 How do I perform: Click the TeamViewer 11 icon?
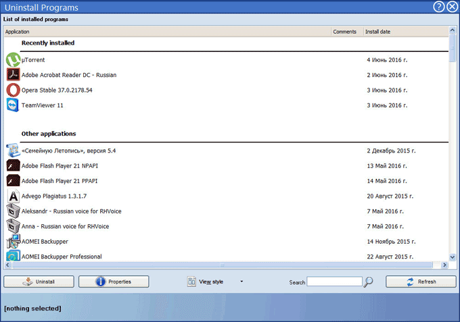(13, 105)
